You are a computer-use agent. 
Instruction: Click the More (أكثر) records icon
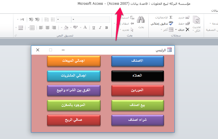(171, 29)
